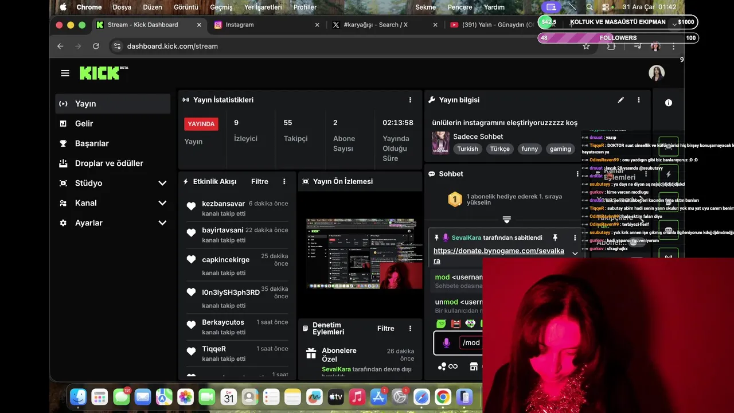
Task: Expand the Stüdyo sidebar section
Action: pyautogui.click(x=162, y=183)
